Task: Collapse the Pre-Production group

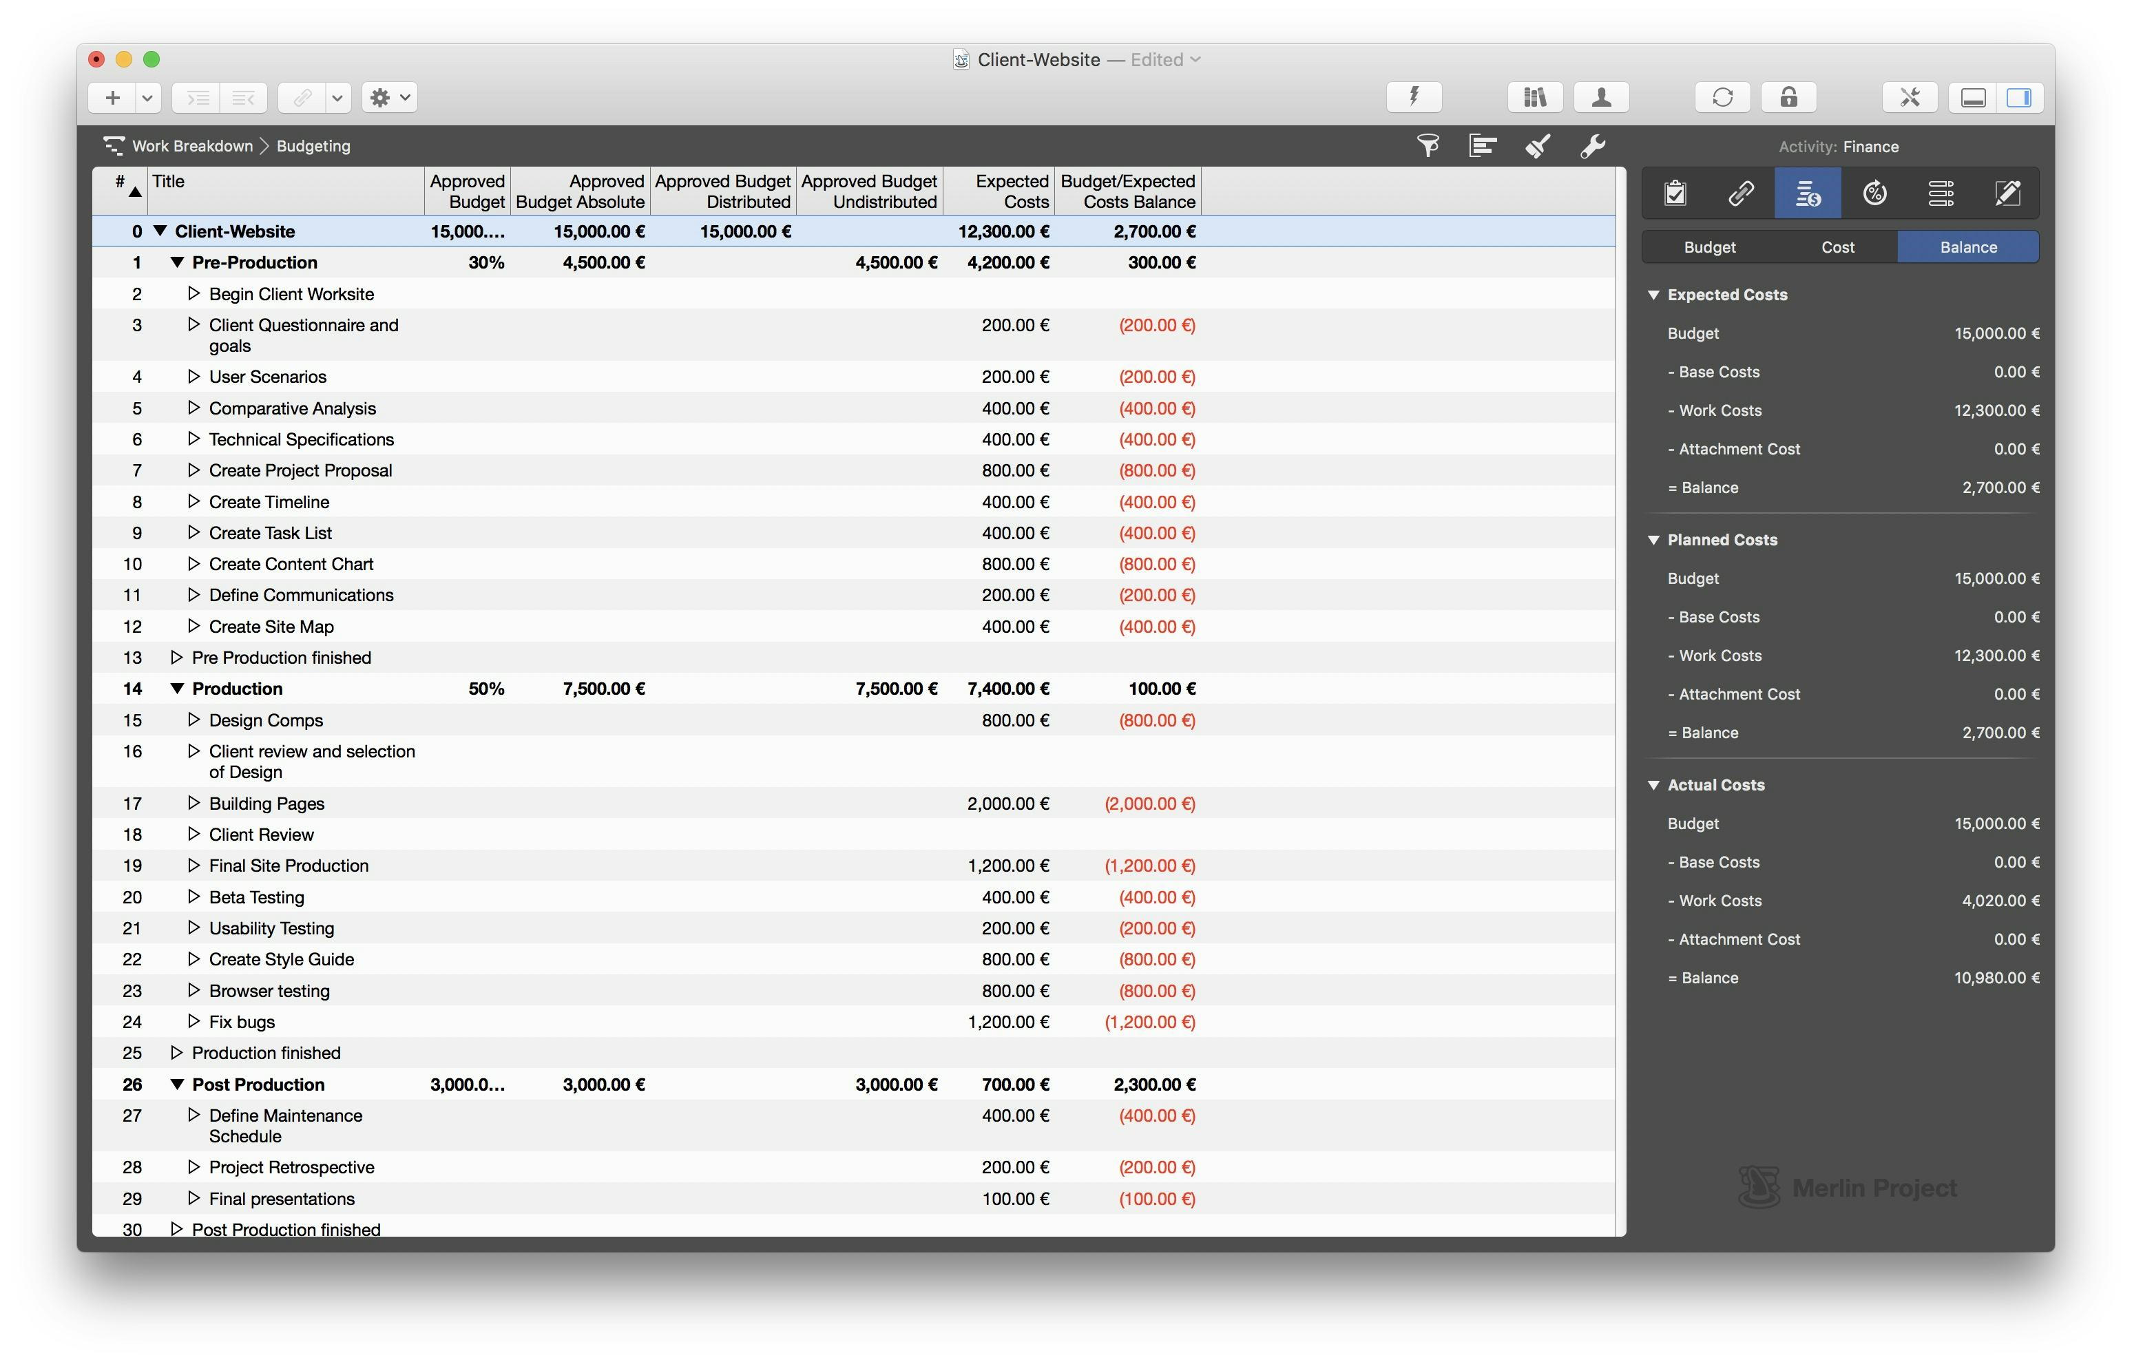Action: click(x=177, y=262)
